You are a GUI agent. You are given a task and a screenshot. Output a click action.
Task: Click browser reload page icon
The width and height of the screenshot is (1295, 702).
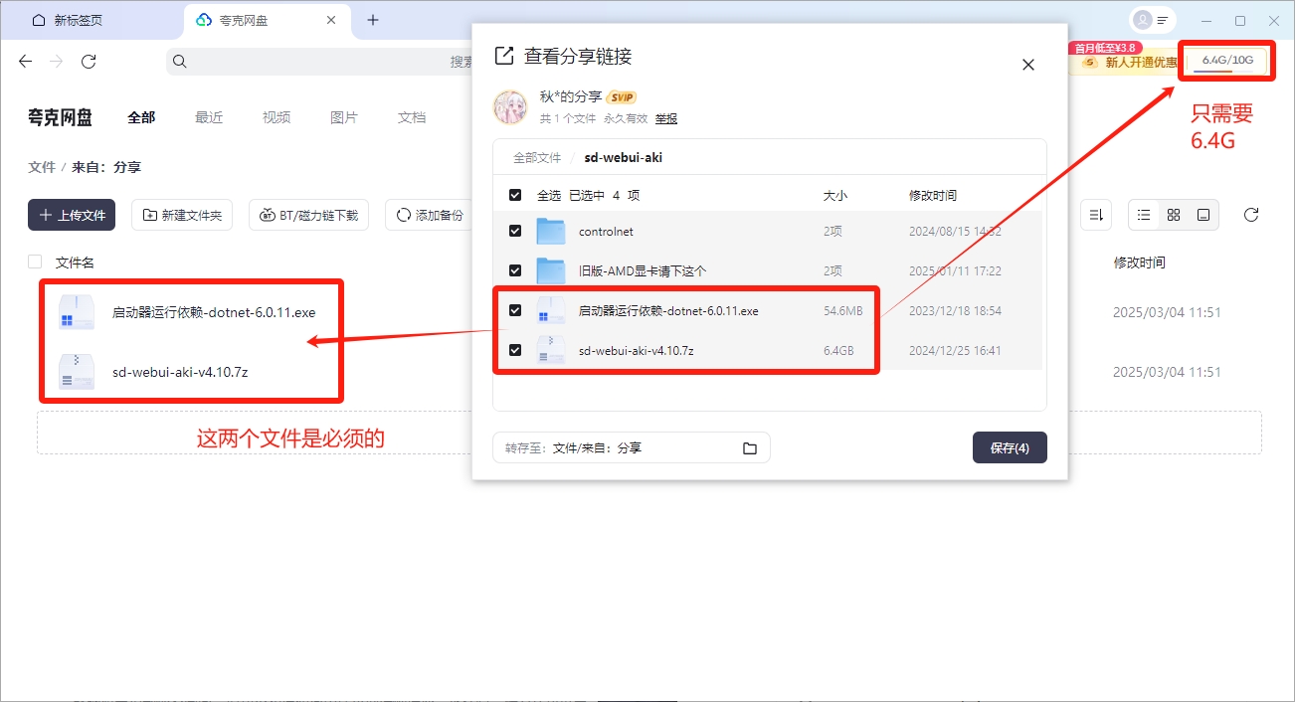pos(89,62)
